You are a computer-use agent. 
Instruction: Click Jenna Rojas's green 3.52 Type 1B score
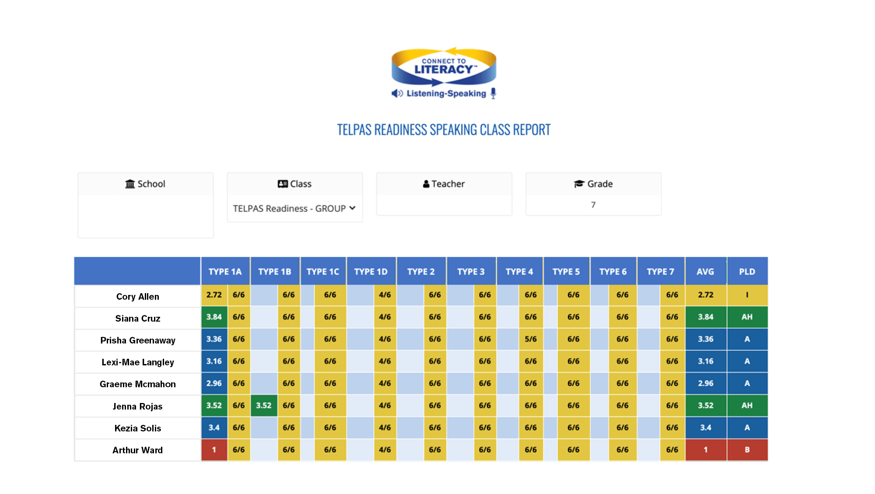click(264, 406)
